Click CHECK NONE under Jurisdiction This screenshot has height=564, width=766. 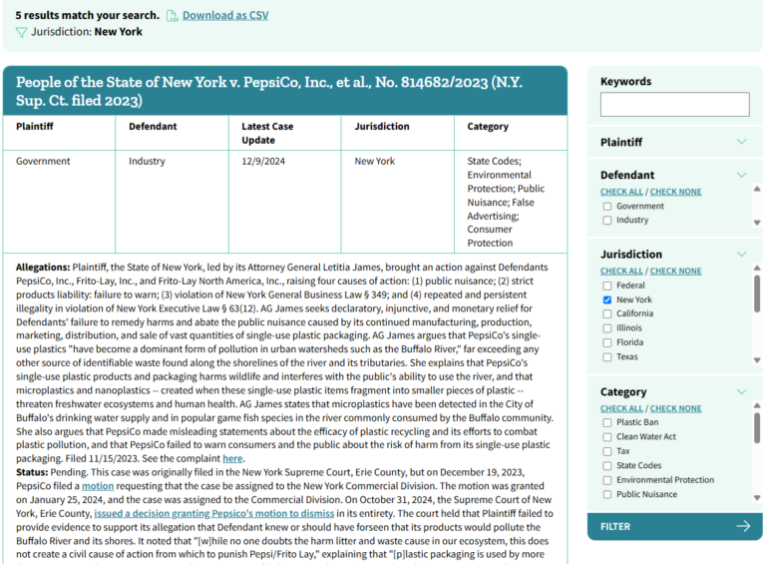click(675, 271)
